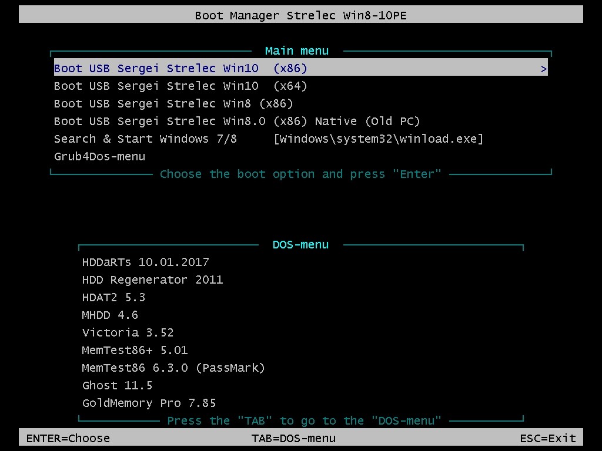Run GoldMemory Pro 7.85
602x451 pixels.
tap(149, 403)
